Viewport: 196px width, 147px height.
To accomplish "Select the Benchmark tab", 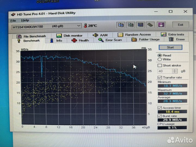I will coord(29,41).
